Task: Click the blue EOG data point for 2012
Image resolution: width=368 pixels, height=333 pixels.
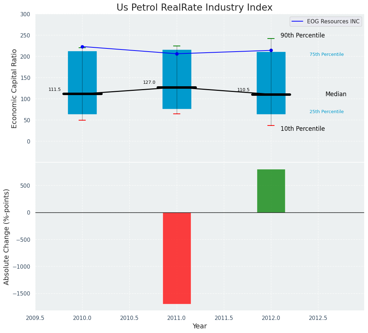Action: point(271,50)
